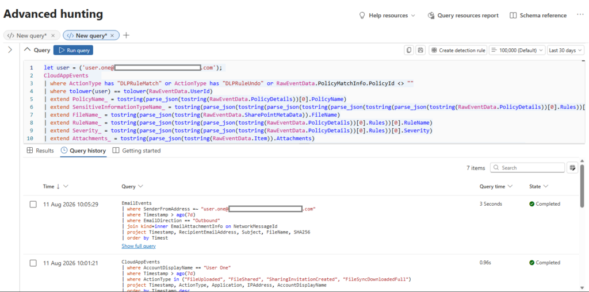Click the Completed status of the 0.96s query

click(x=545, y=262)
